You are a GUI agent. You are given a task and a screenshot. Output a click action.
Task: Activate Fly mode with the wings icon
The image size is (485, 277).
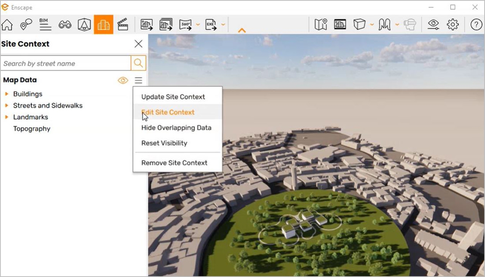tap(385, 24)
